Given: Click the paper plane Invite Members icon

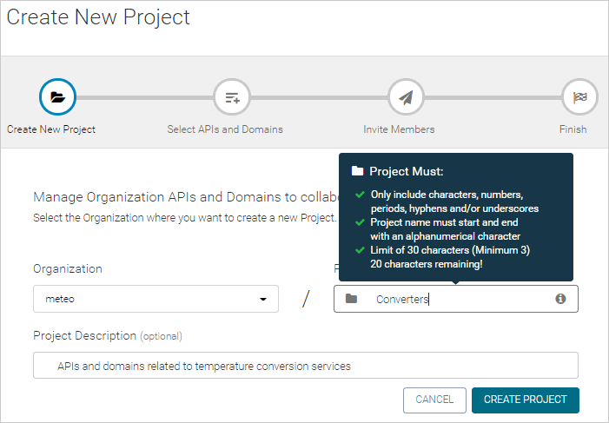Looking at the screenshot, I should point(406,97).
